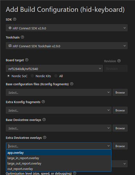135x175 pixels.
Task: Click Browse next to Base Devicetree overlays
Action: tap(120, 128)
